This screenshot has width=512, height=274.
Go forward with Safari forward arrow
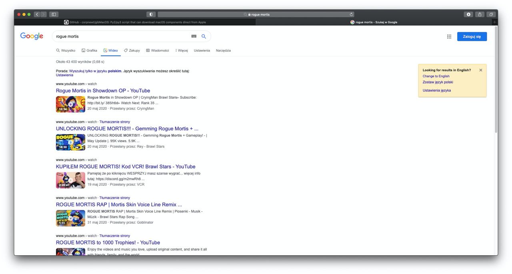click(44, 14)
